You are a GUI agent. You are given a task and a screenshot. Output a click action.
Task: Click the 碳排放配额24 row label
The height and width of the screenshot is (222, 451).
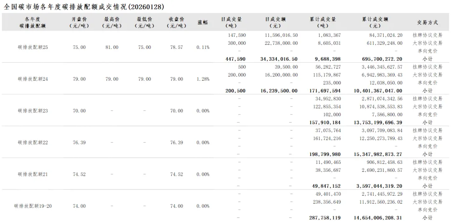point(33,79)
